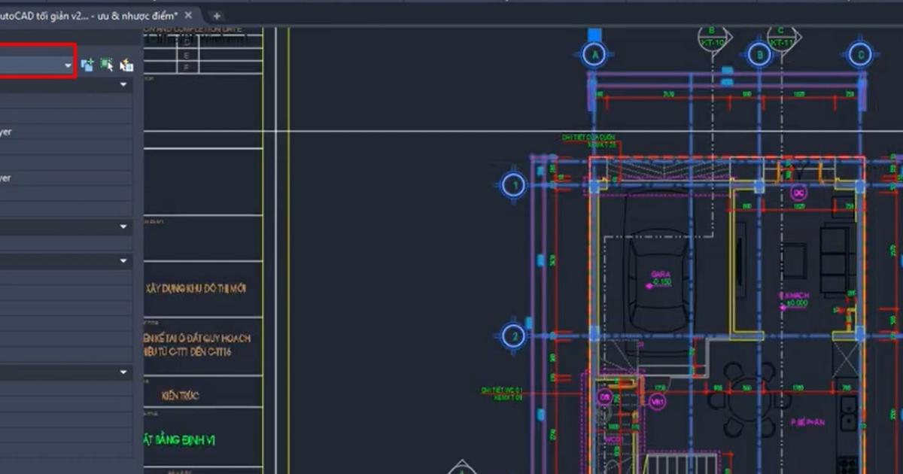
Task: Expand the bottom panel section chevron
Action: (x=123, y=372)
